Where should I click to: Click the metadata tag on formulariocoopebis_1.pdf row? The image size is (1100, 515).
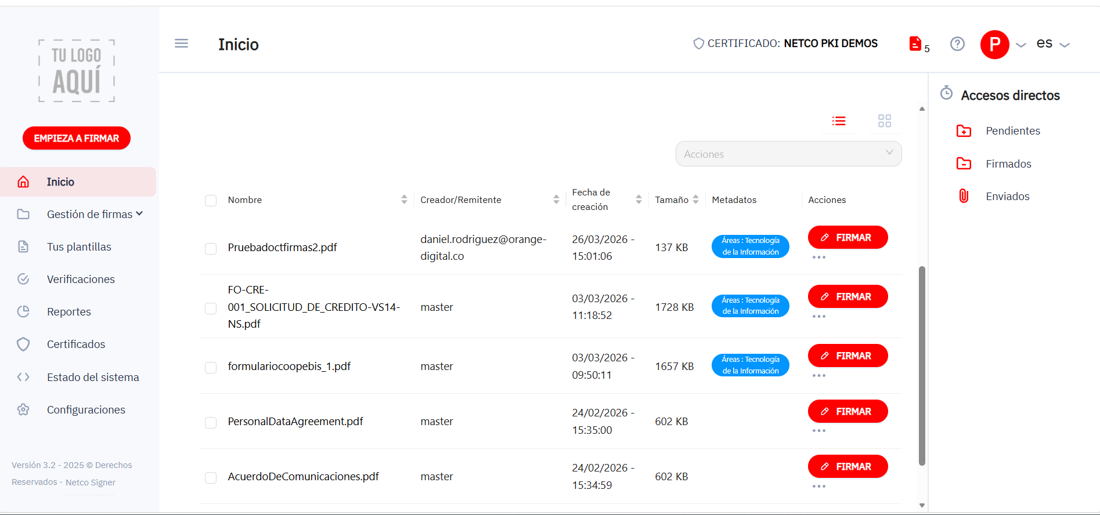tap(751, 365)
